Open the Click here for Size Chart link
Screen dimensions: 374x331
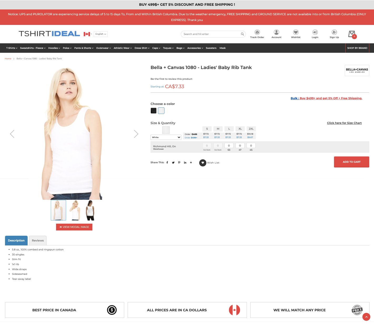pyautogui.click(x=344, y=123)
